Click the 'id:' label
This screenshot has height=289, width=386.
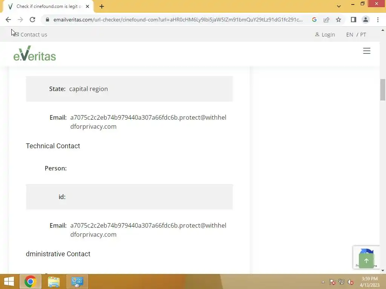(x=62, y=197)
